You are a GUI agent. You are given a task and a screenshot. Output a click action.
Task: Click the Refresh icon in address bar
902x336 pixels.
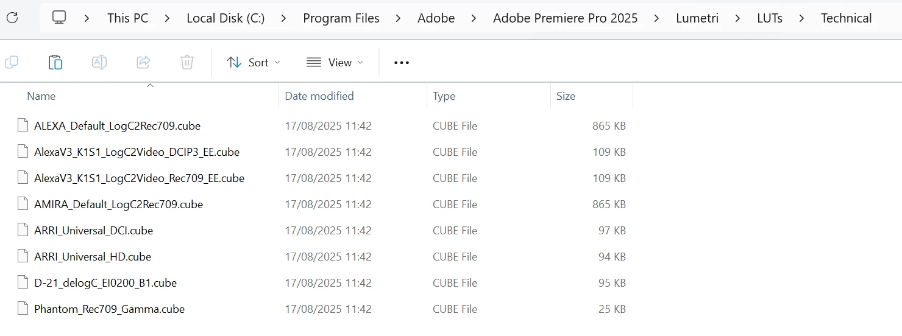[x=12, y=18]
